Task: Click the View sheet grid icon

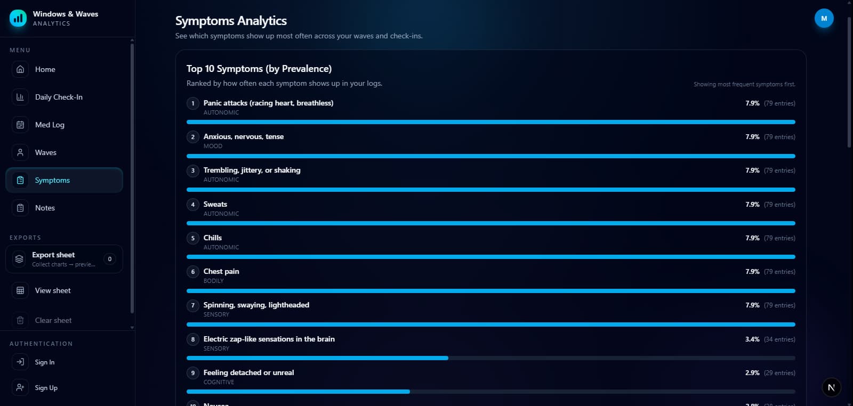Action: coord(20,290)
